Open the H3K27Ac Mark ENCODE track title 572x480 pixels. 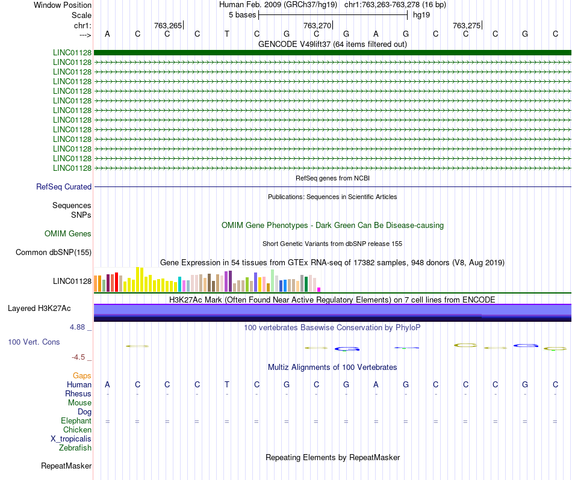[332, 300]
